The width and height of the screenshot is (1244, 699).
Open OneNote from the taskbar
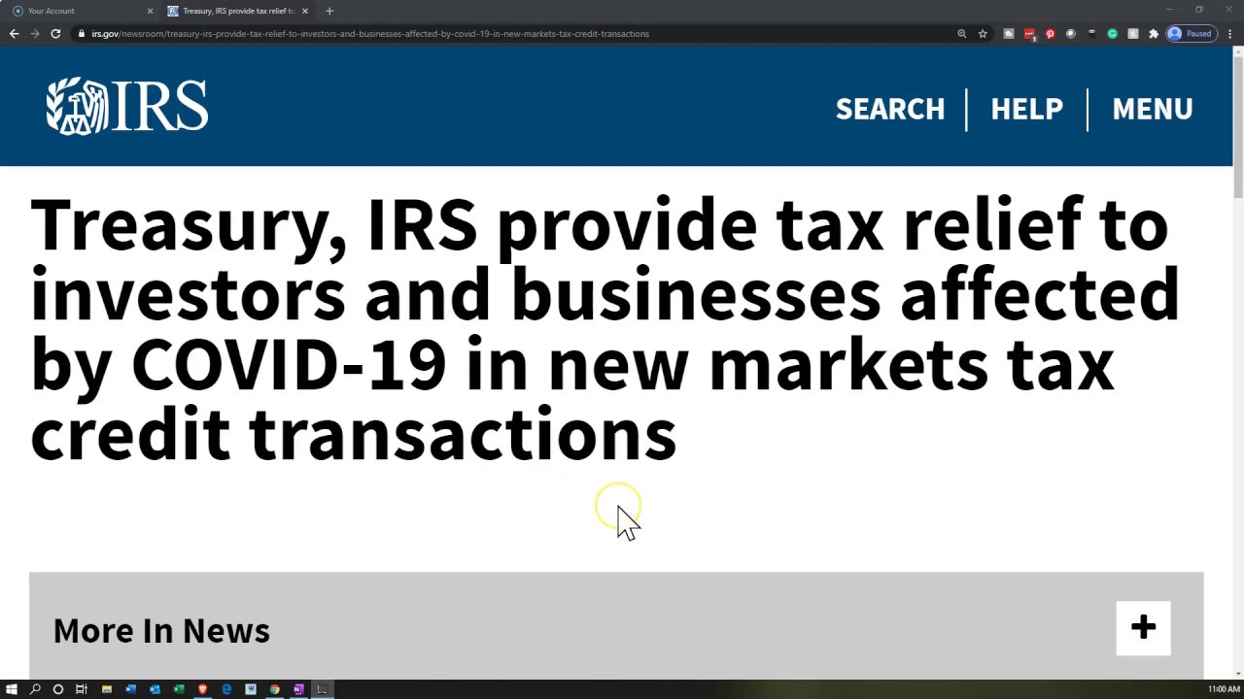tap(298, 689)
